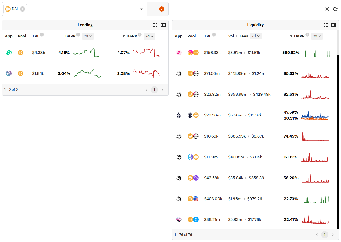Image resolution: width=341 pixels, height=242 pixels.
Task: Click the Uniswap app icon in $43.58k row
Action: pos(179,178)
